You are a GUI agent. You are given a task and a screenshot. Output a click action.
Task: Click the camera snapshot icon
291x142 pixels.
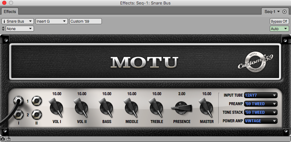click(x=3, y=139)
